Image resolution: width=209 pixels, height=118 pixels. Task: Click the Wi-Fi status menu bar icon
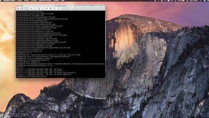(172, 1)
